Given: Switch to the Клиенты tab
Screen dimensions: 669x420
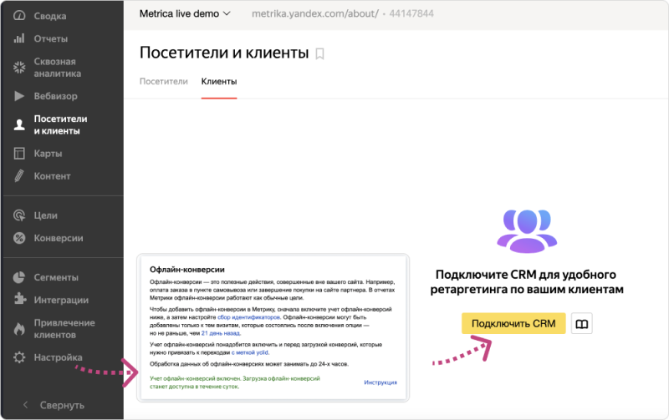Looking at the screenshot, I should click(x=219, y=81).
